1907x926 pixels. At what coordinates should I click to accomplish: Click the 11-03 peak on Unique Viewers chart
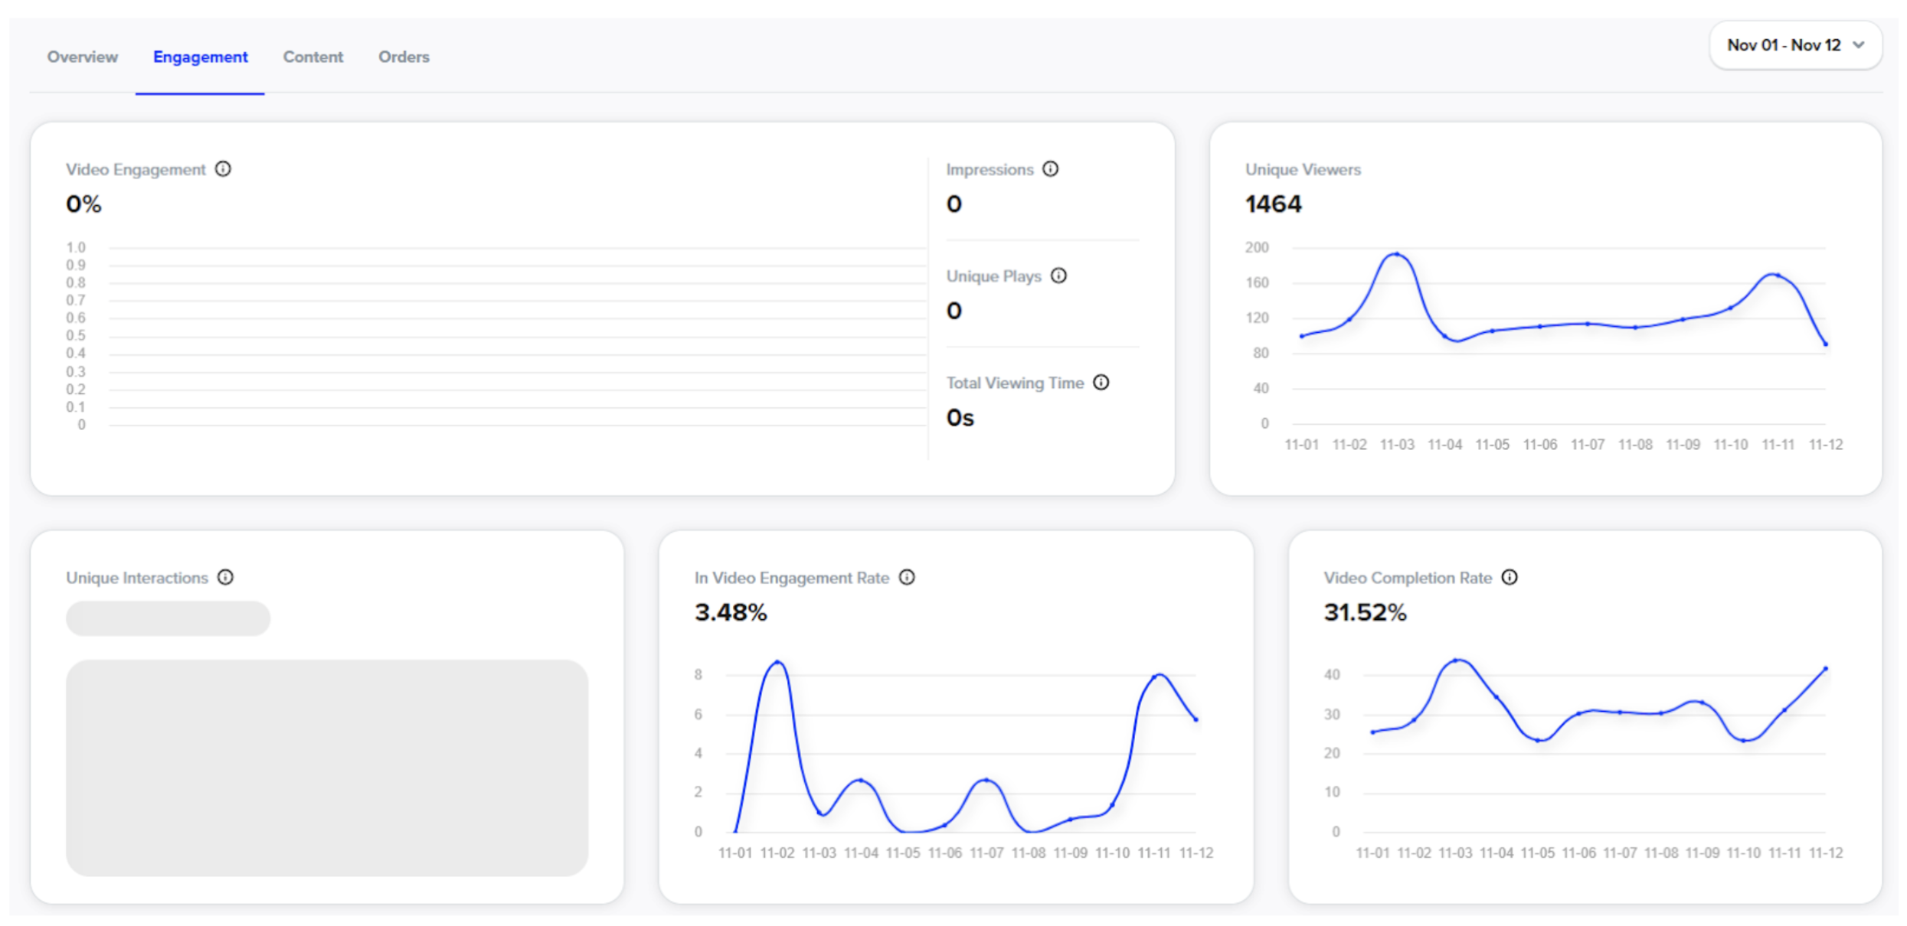click(1397, 254)
